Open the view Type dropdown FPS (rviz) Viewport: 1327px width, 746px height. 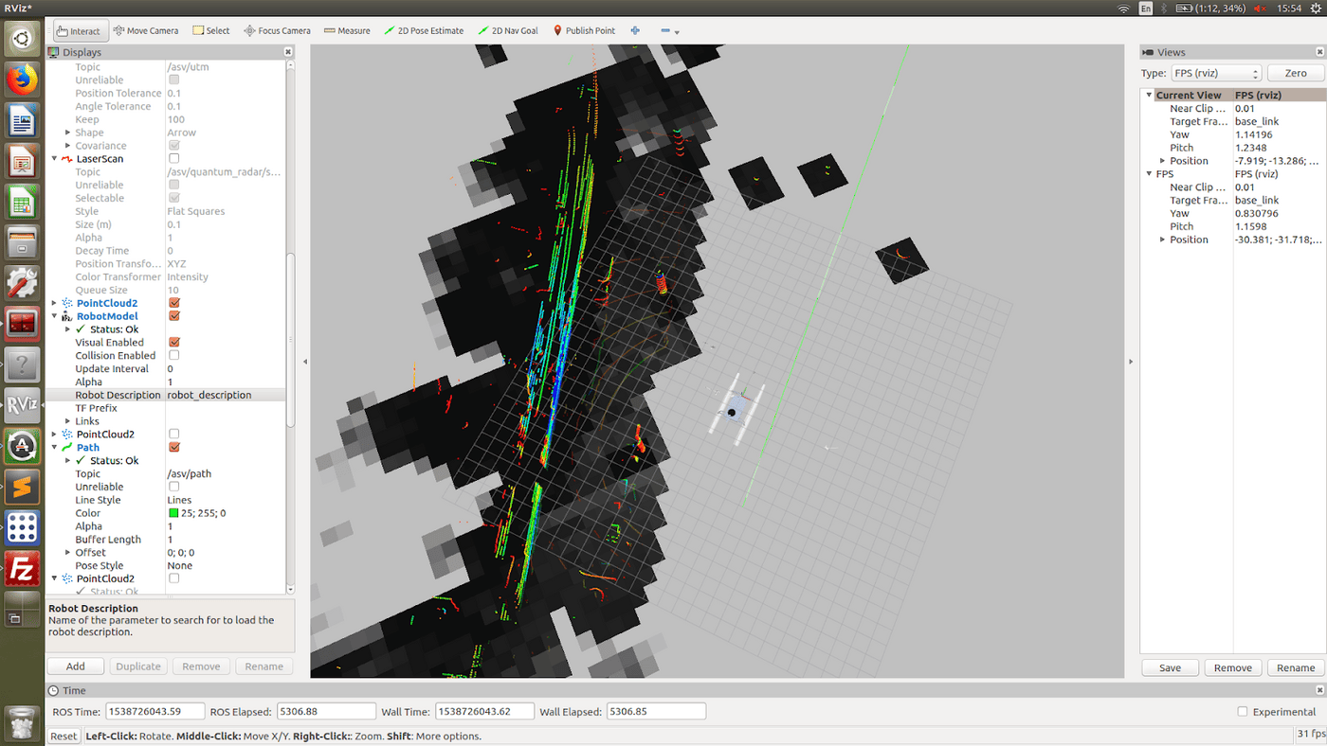click(x=1217, y=73)
